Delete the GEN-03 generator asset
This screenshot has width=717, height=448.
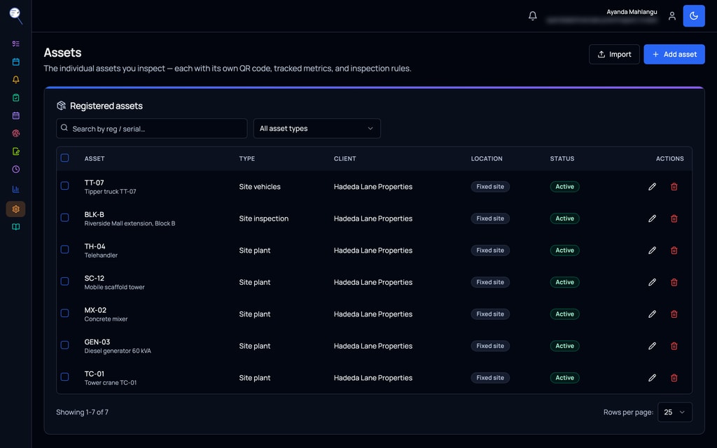[674, 346]
